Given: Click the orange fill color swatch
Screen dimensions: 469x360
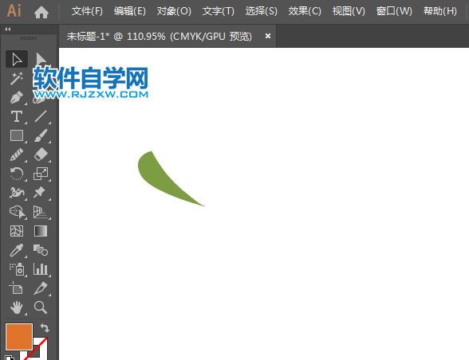Looking at the screenshot, I should pos(19,337).
